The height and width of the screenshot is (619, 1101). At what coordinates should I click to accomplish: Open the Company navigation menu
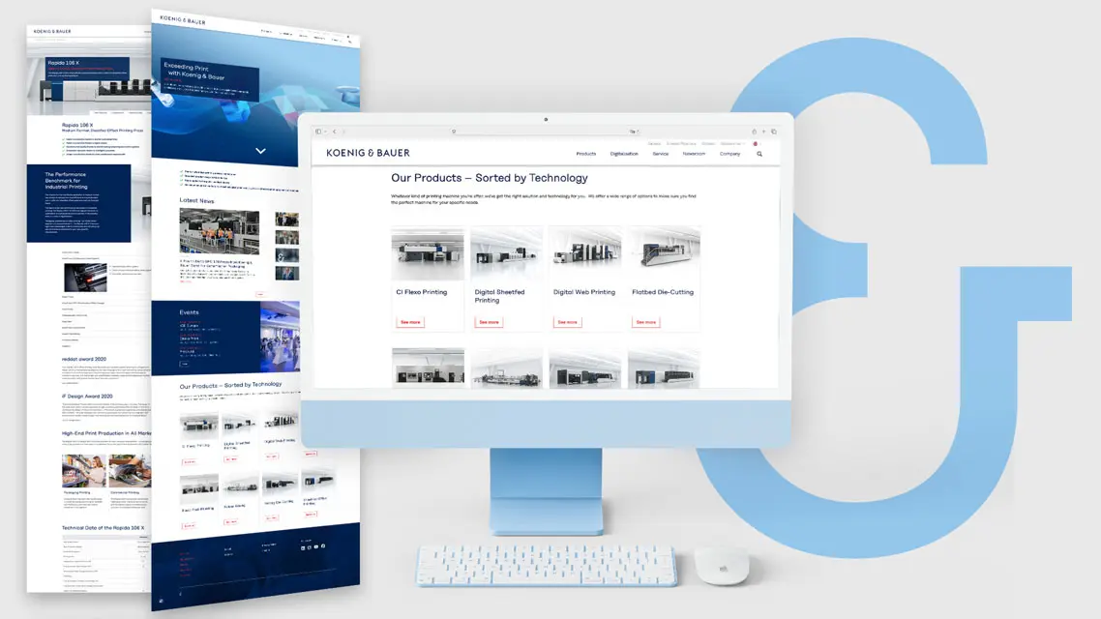tap(729, 153)
